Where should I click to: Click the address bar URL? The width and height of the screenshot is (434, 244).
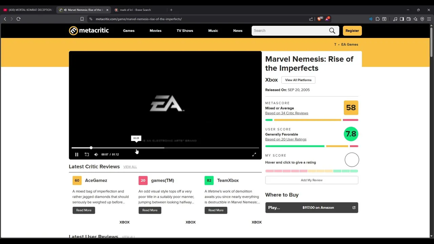coord(139,19)
